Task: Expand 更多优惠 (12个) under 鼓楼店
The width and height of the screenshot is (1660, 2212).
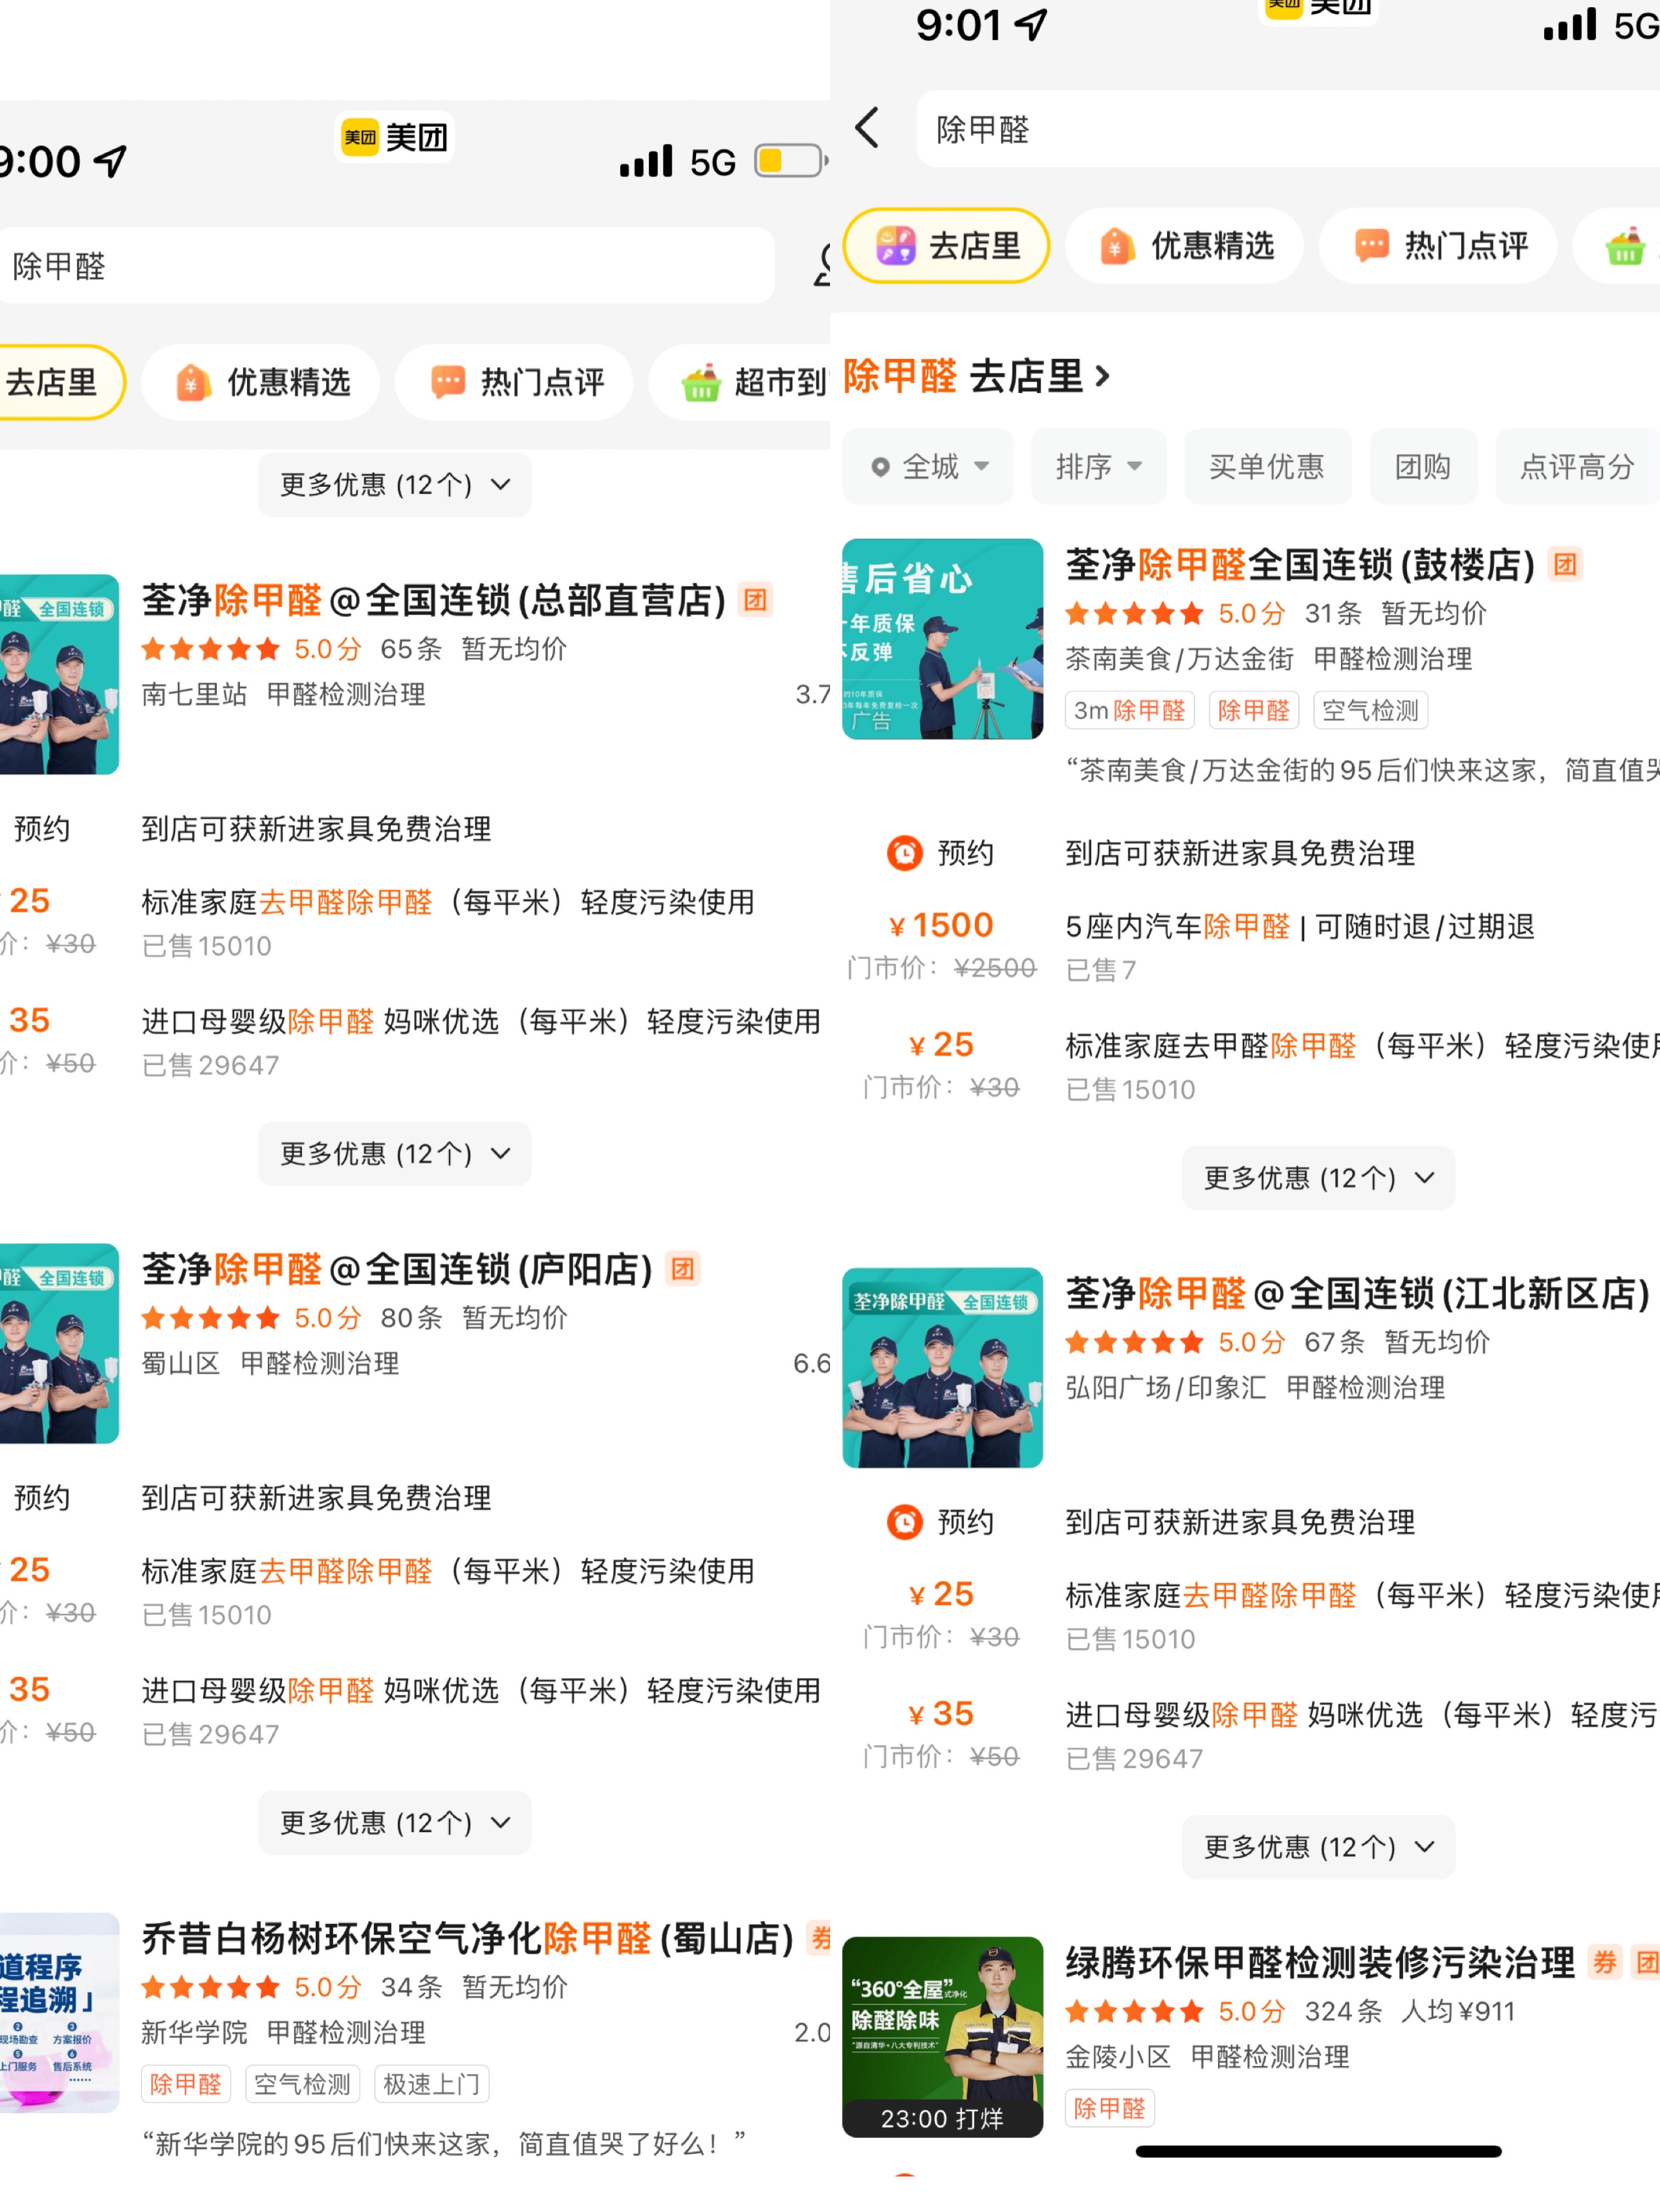Action: pos(1318,1178)
